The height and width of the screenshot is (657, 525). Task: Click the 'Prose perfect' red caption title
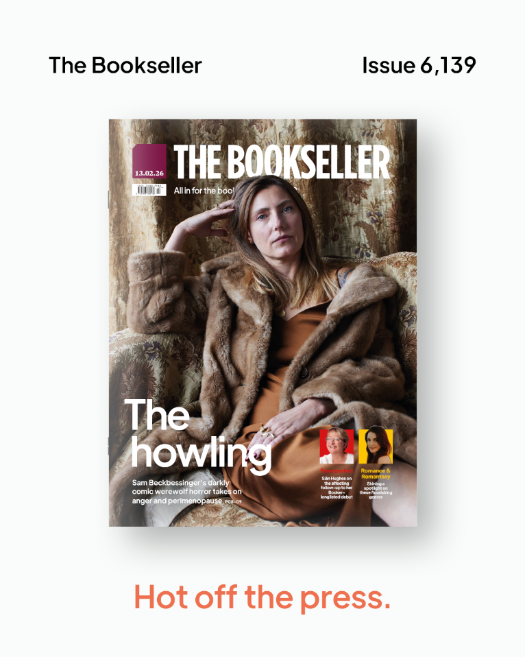point(337,470)
